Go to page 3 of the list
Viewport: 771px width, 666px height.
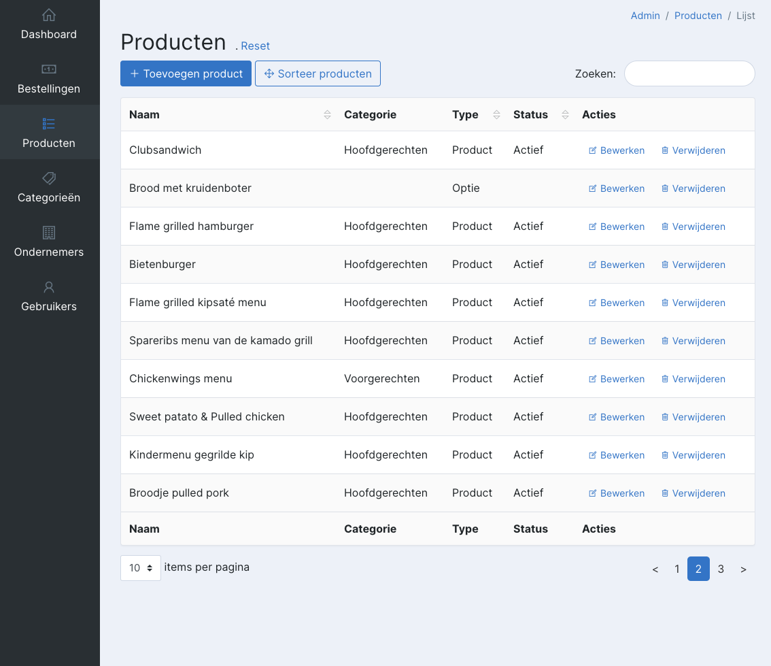(721, 569)
